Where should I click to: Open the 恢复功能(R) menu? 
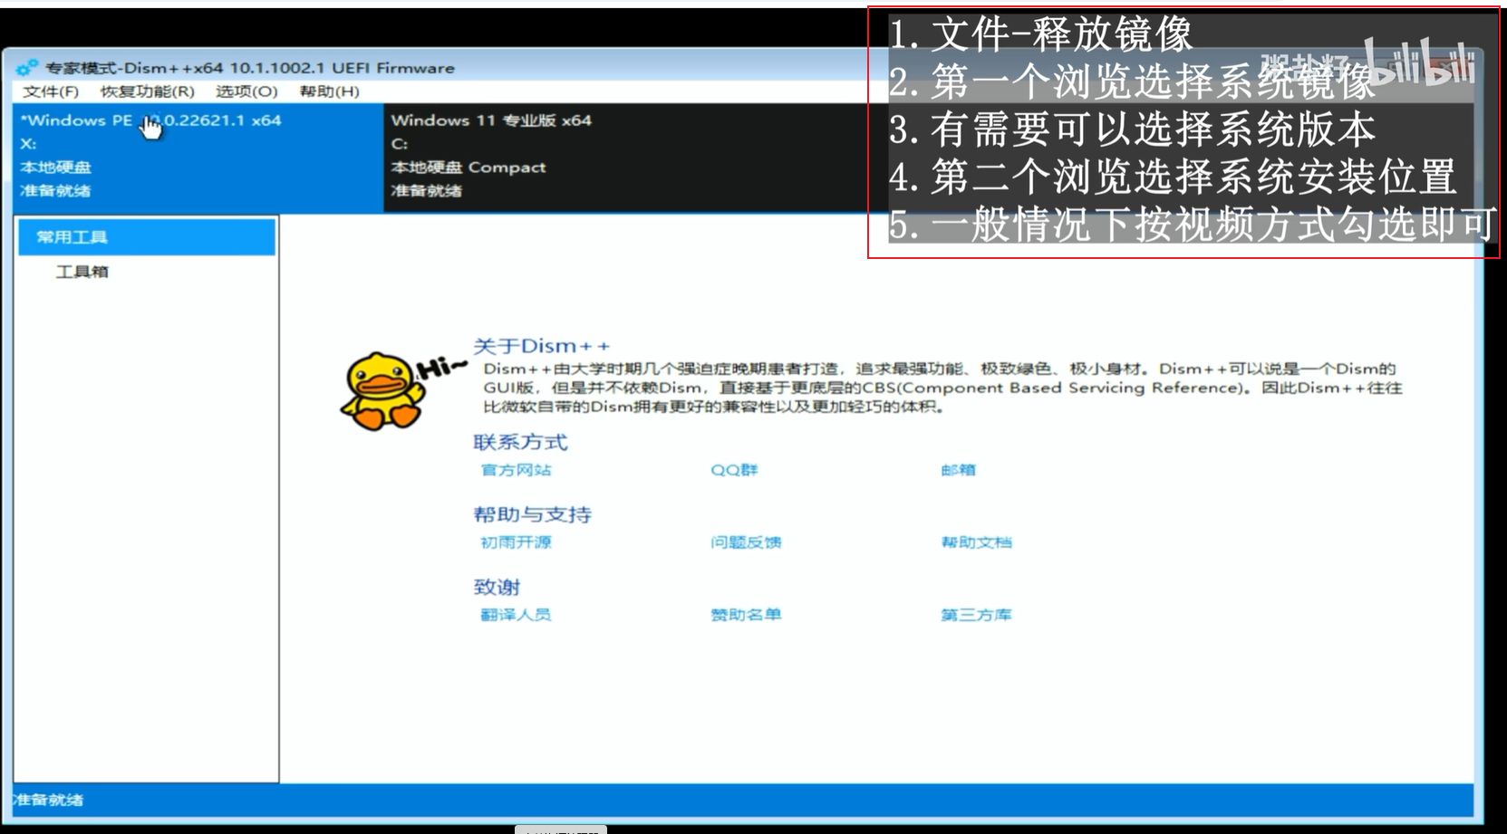(147, 91)
